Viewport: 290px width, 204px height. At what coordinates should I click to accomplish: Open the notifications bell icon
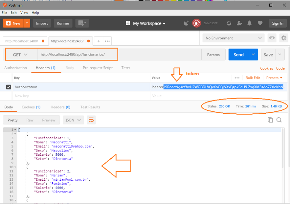[250, 23]
